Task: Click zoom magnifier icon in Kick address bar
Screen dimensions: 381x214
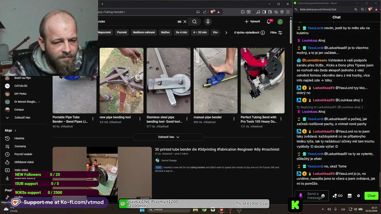Action: (x=362, y=9)
